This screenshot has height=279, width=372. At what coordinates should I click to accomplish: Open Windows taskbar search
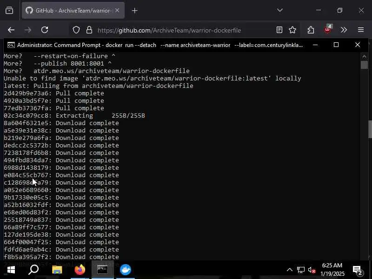33,270
